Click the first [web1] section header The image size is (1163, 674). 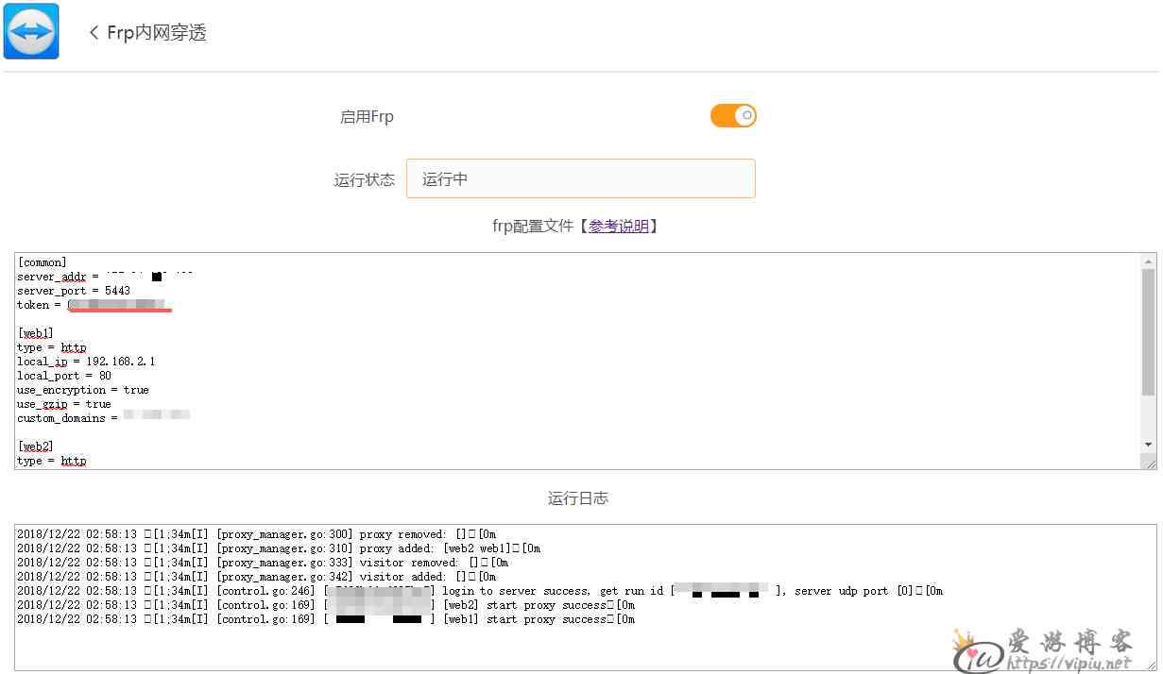(x=36, y=333)
